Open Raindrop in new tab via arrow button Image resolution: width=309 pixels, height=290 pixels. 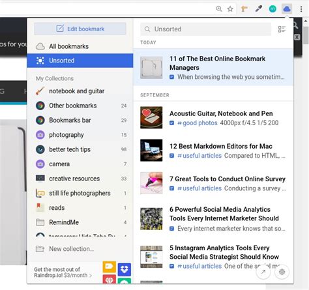[x=263, y=272]
